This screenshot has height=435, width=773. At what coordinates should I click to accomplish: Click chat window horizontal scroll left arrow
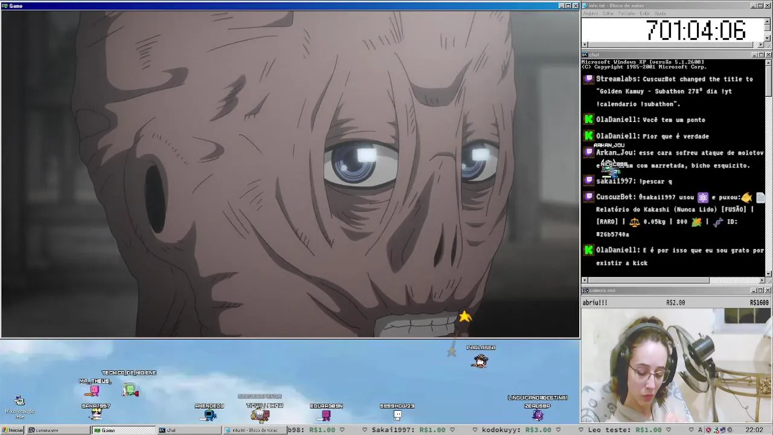(x=585, y=280)
